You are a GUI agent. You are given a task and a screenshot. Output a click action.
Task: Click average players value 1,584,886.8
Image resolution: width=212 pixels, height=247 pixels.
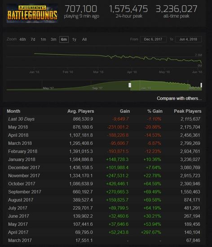[x=81, y=159]
